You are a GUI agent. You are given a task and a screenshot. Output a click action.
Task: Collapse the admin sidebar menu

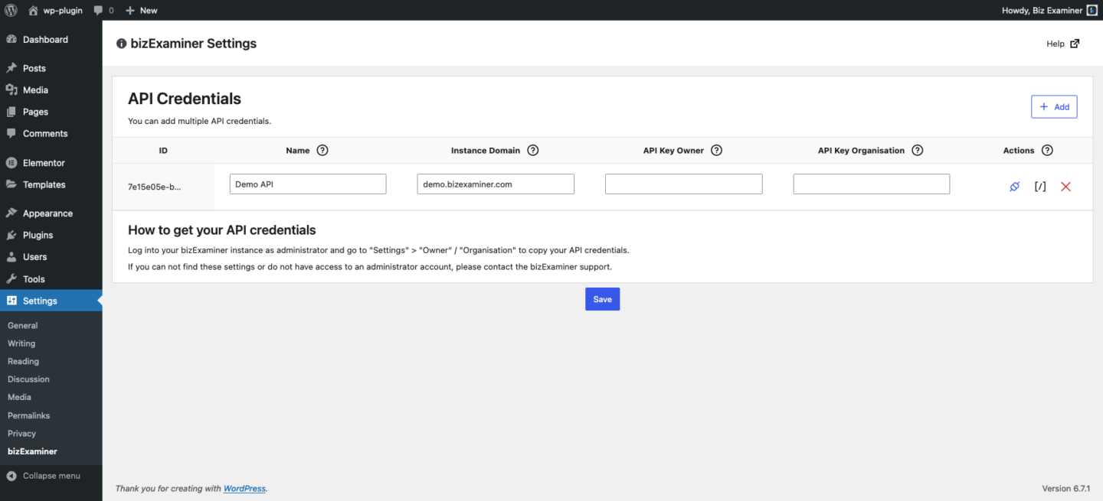tap(51, 475)
